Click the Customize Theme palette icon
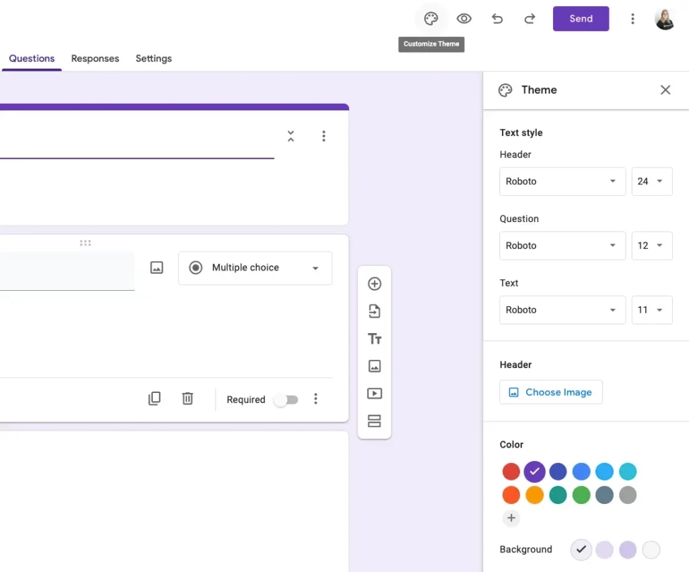Image resolution: width=689 pixels, height=572 pixels. click(x=431, y=18)
